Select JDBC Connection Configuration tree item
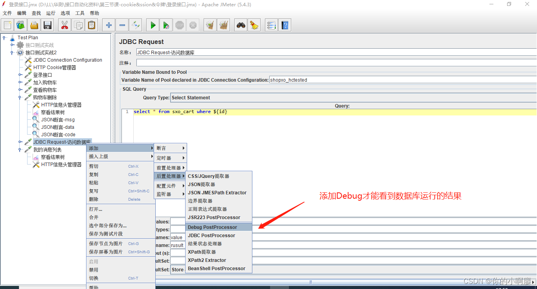The height and width of the screenshot is (289, 537). tap(68, 60)
